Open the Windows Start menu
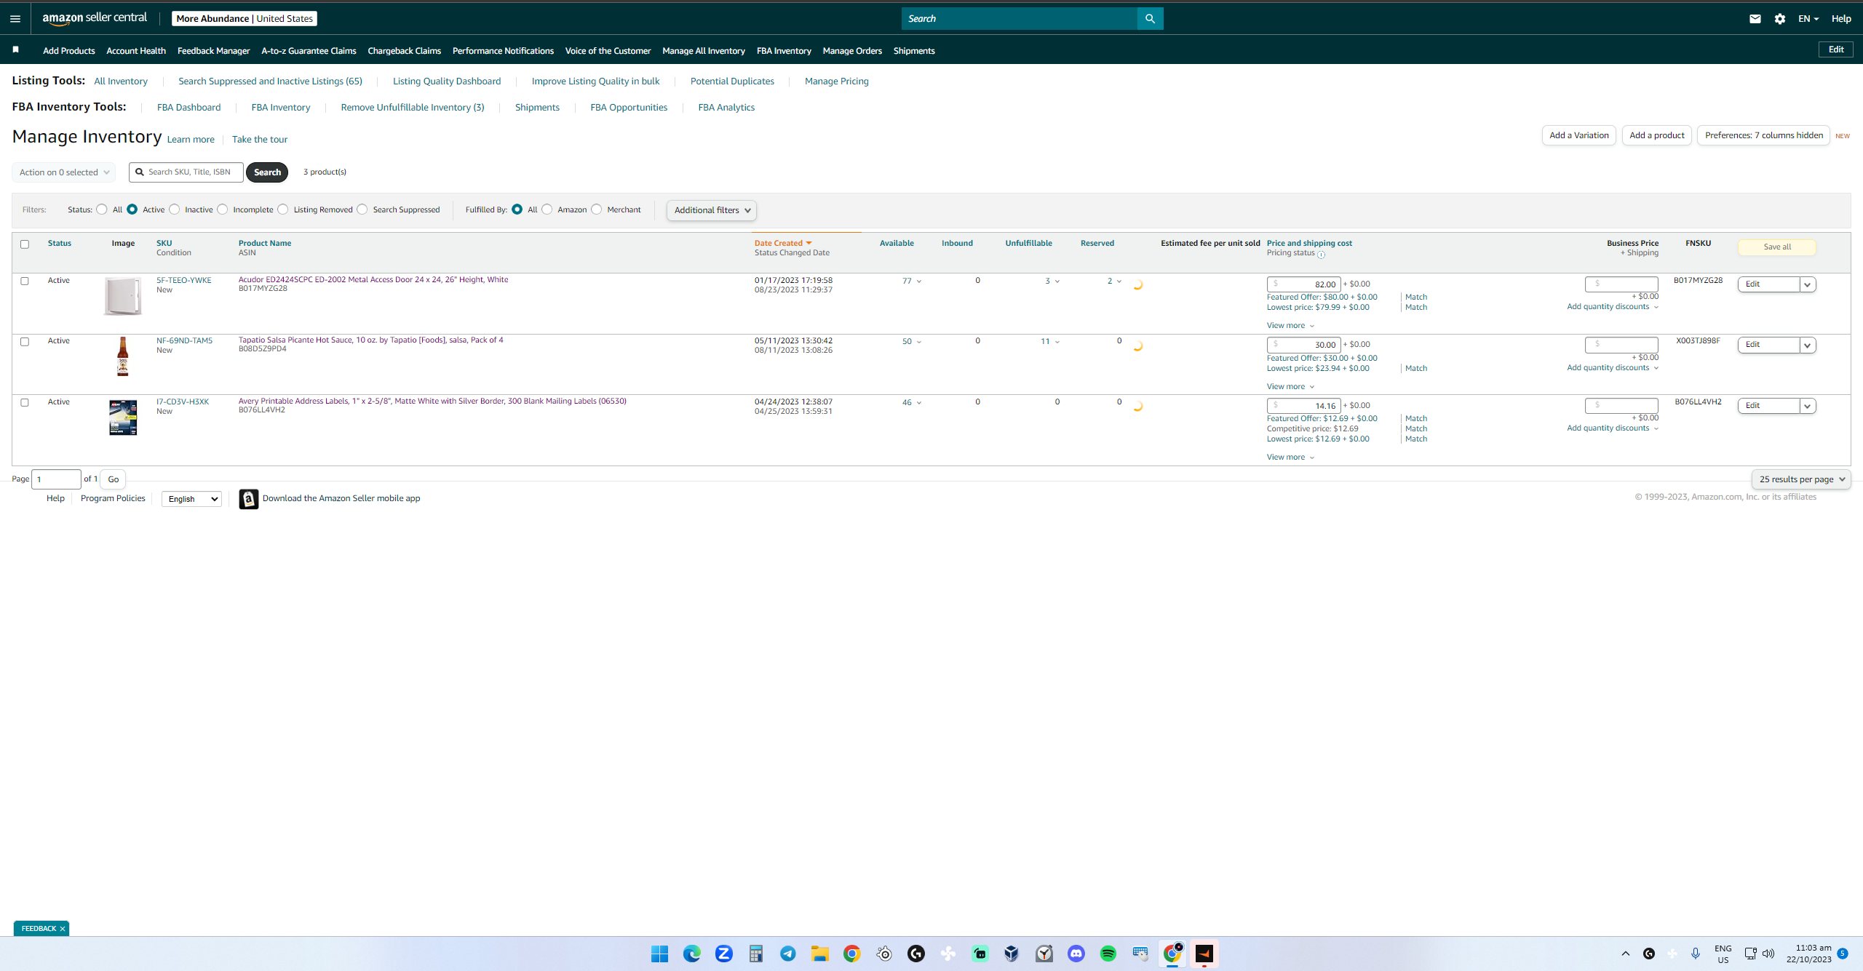Screen dimensions: 1863x971 (659, 954)
